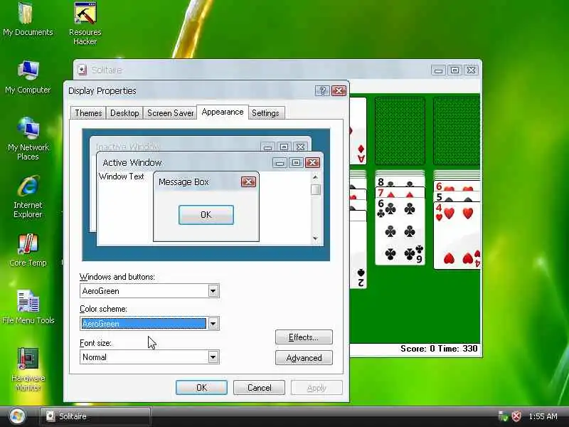Click the preview Inactive Window title
The width and height of the screenshot is (569, 427).
click(127, 147)
